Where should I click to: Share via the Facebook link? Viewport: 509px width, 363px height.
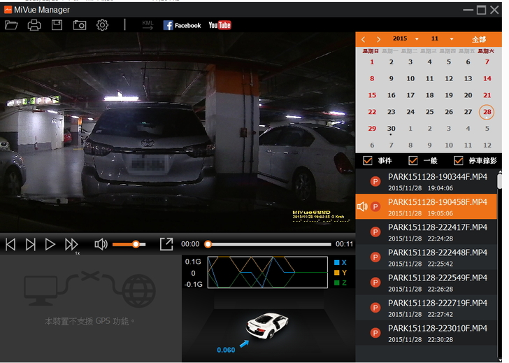pyautogui.click(x=182, y=25)
